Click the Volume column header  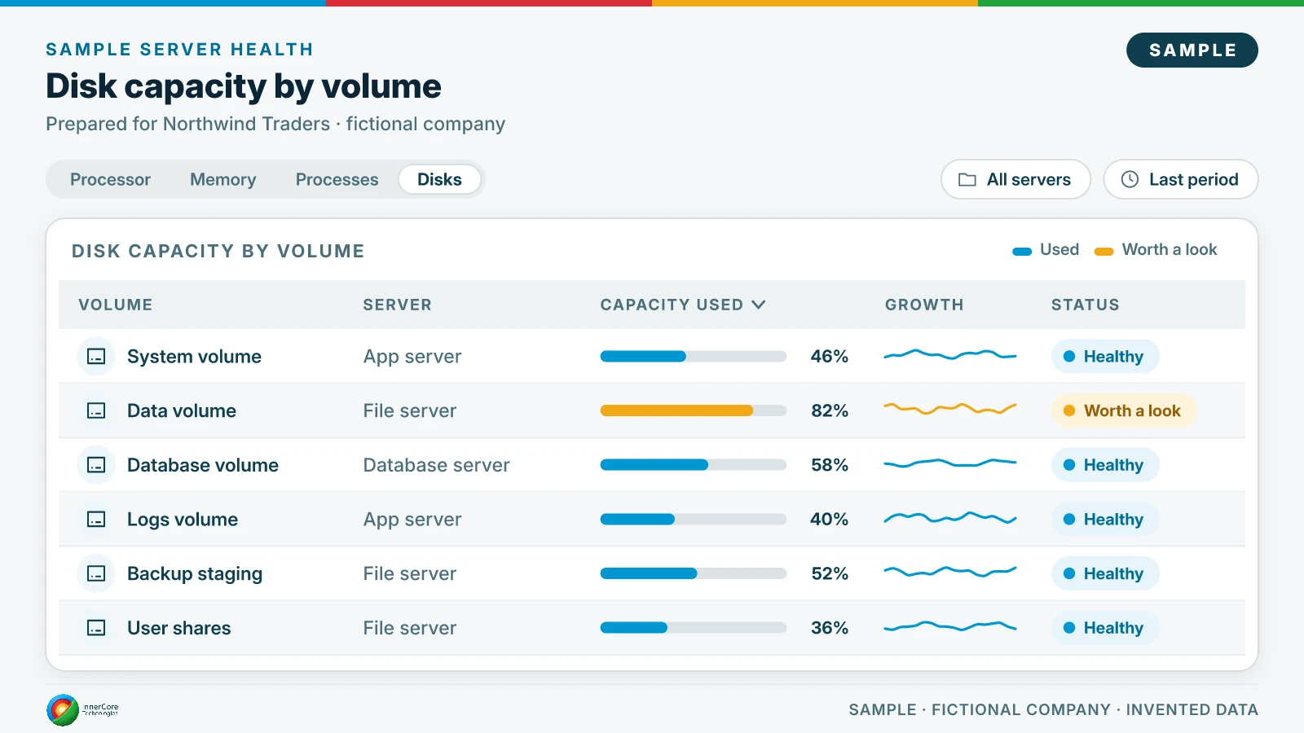click(x=116, y=305)
